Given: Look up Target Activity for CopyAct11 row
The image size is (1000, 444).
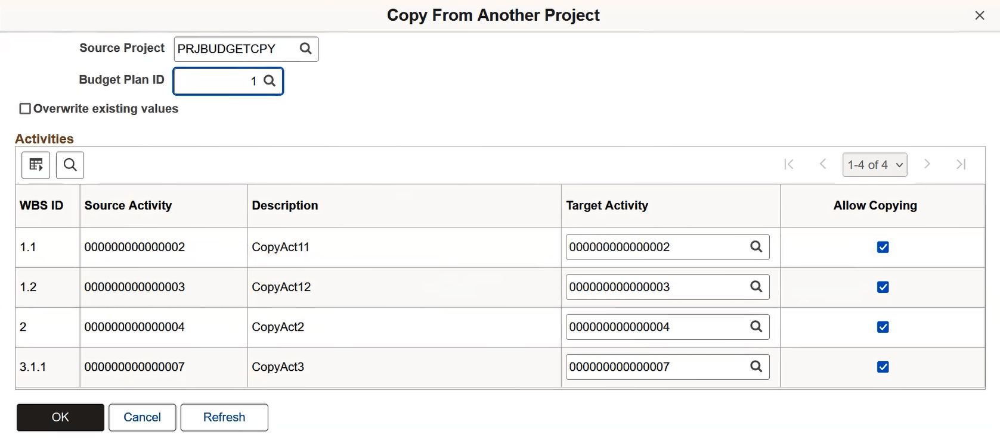Looking at the screenshot, I should click(756, 246).
